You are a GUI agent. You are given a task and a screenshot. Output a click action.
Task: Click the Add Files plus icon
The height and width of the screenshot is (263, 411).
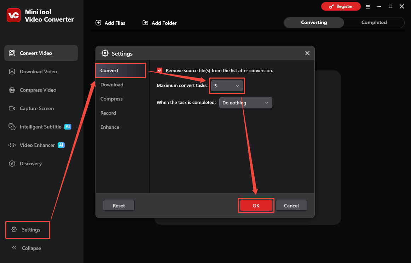[98, 23]
